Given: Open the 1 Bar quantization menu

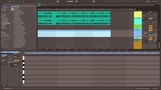Looking at the screenshot, I should point(24,1).
